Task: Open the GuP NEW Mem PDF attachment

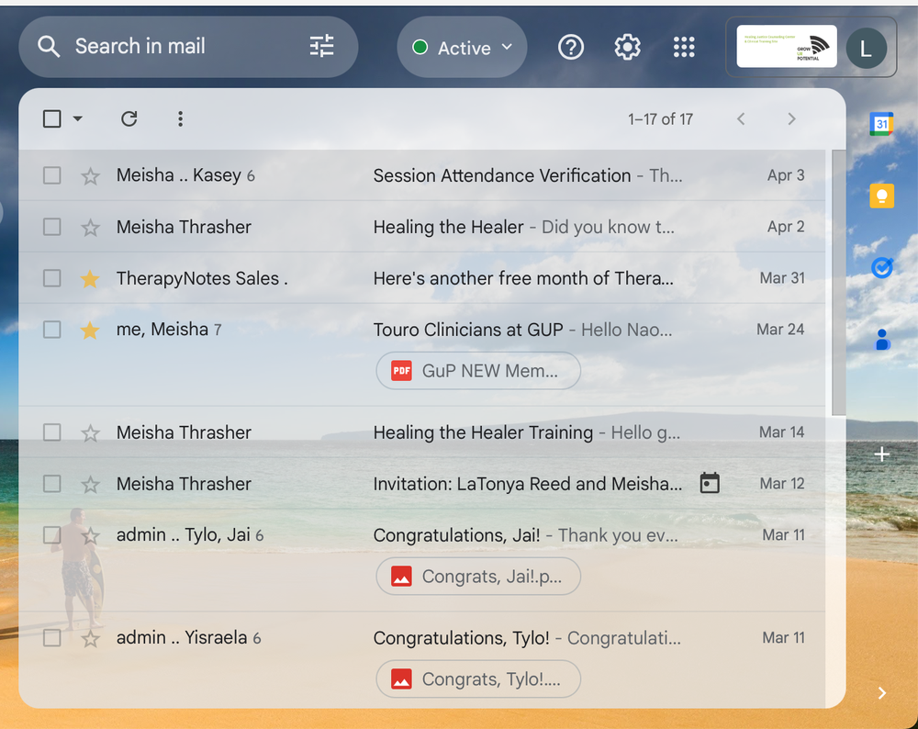Action: tap(478, 371)
